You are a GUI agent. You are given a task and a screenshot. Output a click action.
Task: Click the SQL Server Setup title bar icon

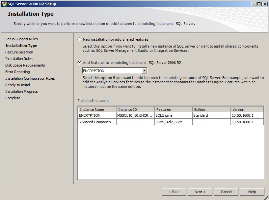point(4,4)
